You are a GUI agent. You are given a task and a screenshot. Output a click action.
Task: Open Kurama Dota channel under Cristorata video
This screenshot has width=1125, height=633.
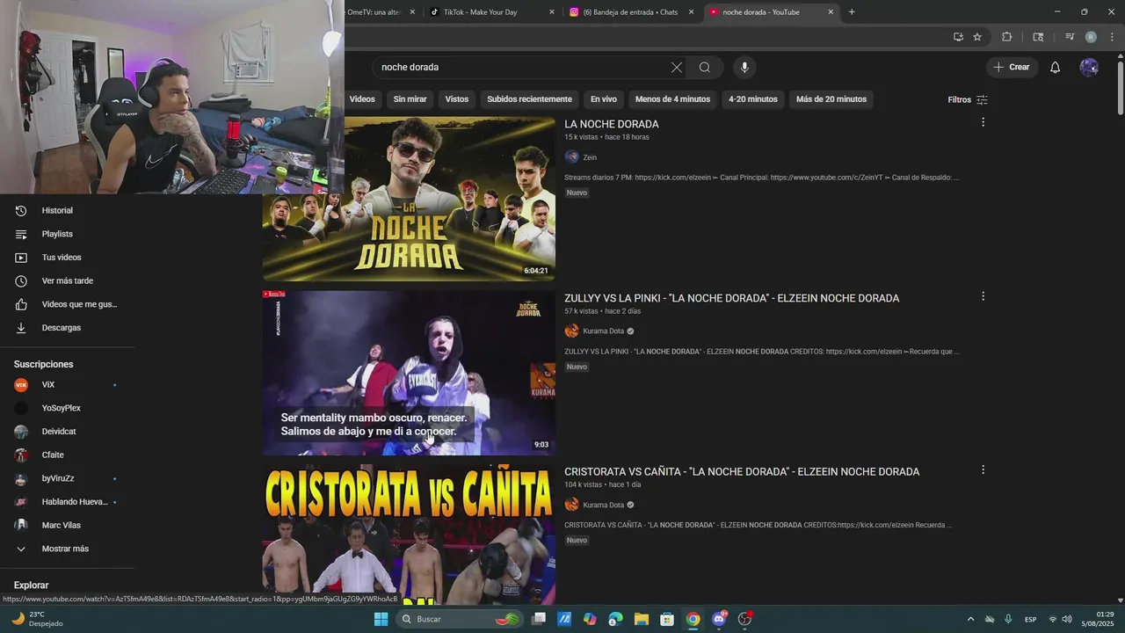tap(603, 506)
